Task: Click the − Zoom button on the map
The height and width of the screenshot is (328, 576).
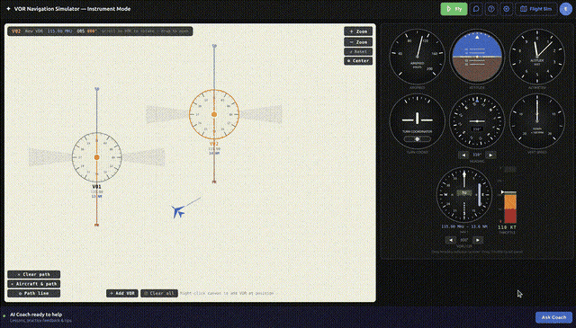Action: point(358,42)
